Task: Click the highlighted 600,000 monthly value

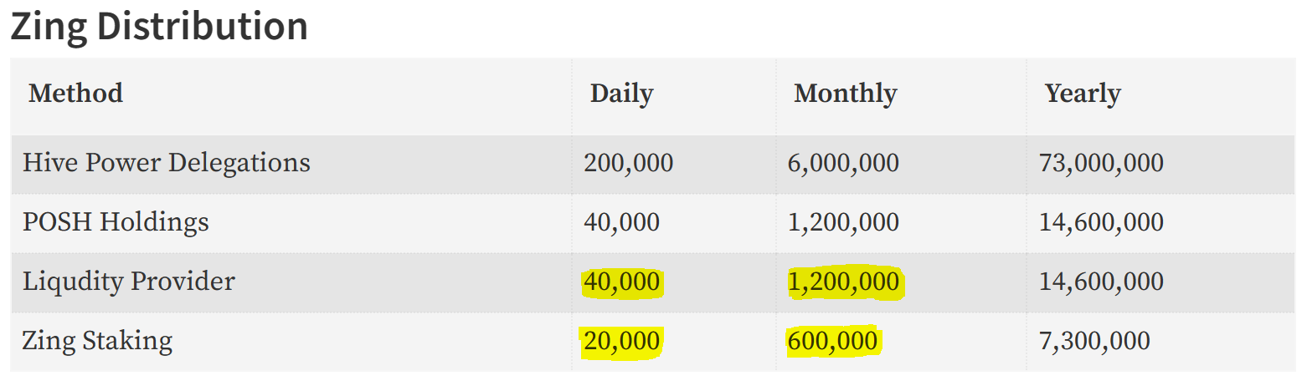Action: [832, 342]
